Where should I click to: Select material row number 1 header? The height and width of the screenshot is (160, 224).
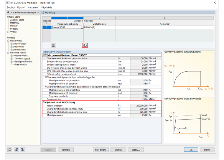pos(47,27)
